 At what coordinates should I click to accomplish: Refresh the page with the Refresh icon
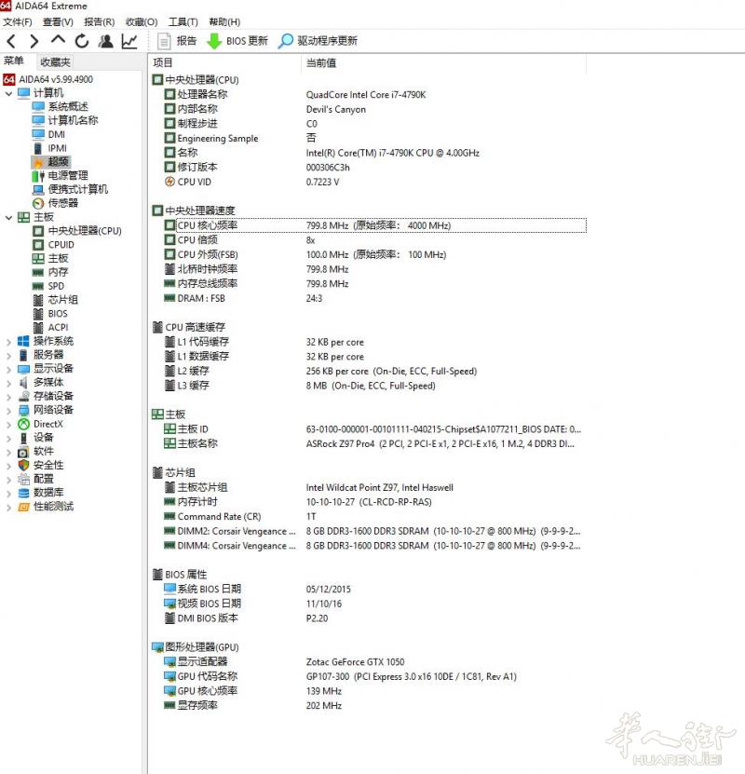pyautogui.click(x=82, y=41)
